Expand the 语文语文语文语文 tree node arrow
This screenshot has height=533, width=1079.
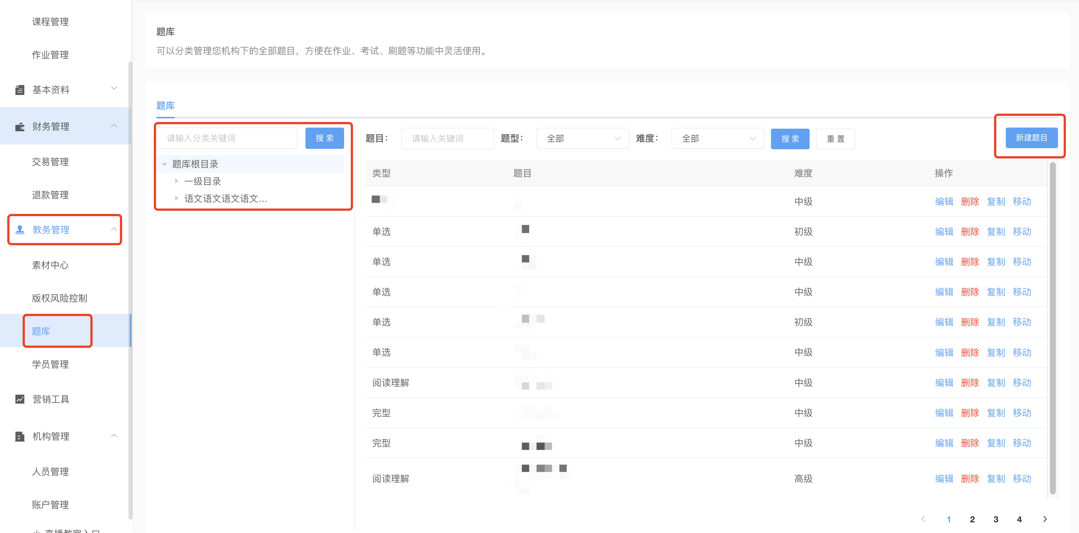click(176, 198)
